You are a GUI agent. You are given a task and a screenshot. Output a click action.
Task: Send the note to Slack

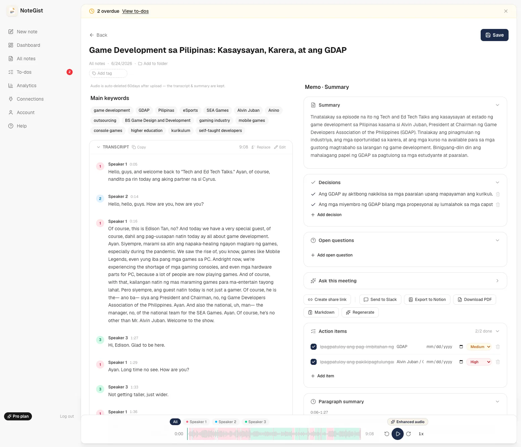click(380, 300)
